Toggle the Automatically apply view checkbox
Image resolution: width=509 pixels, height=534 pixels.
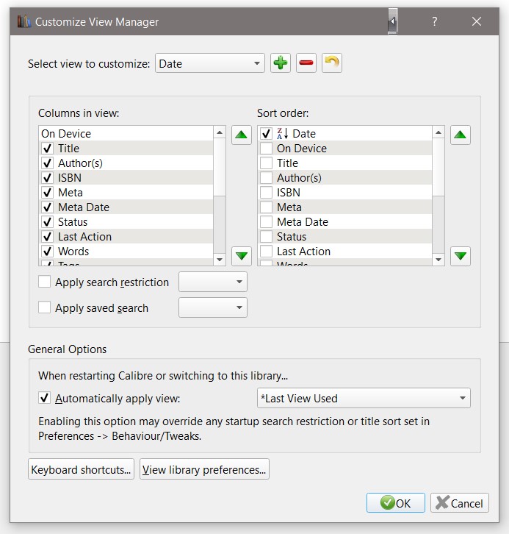pyautogui.click(x=45, y=399)
